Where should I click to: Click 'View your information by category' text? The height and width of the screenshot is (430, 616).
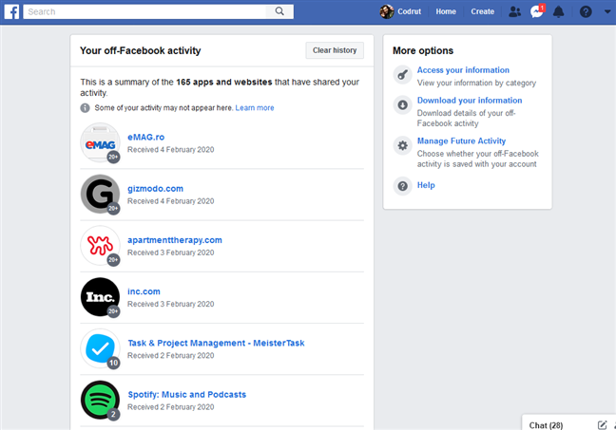(476, 83)
